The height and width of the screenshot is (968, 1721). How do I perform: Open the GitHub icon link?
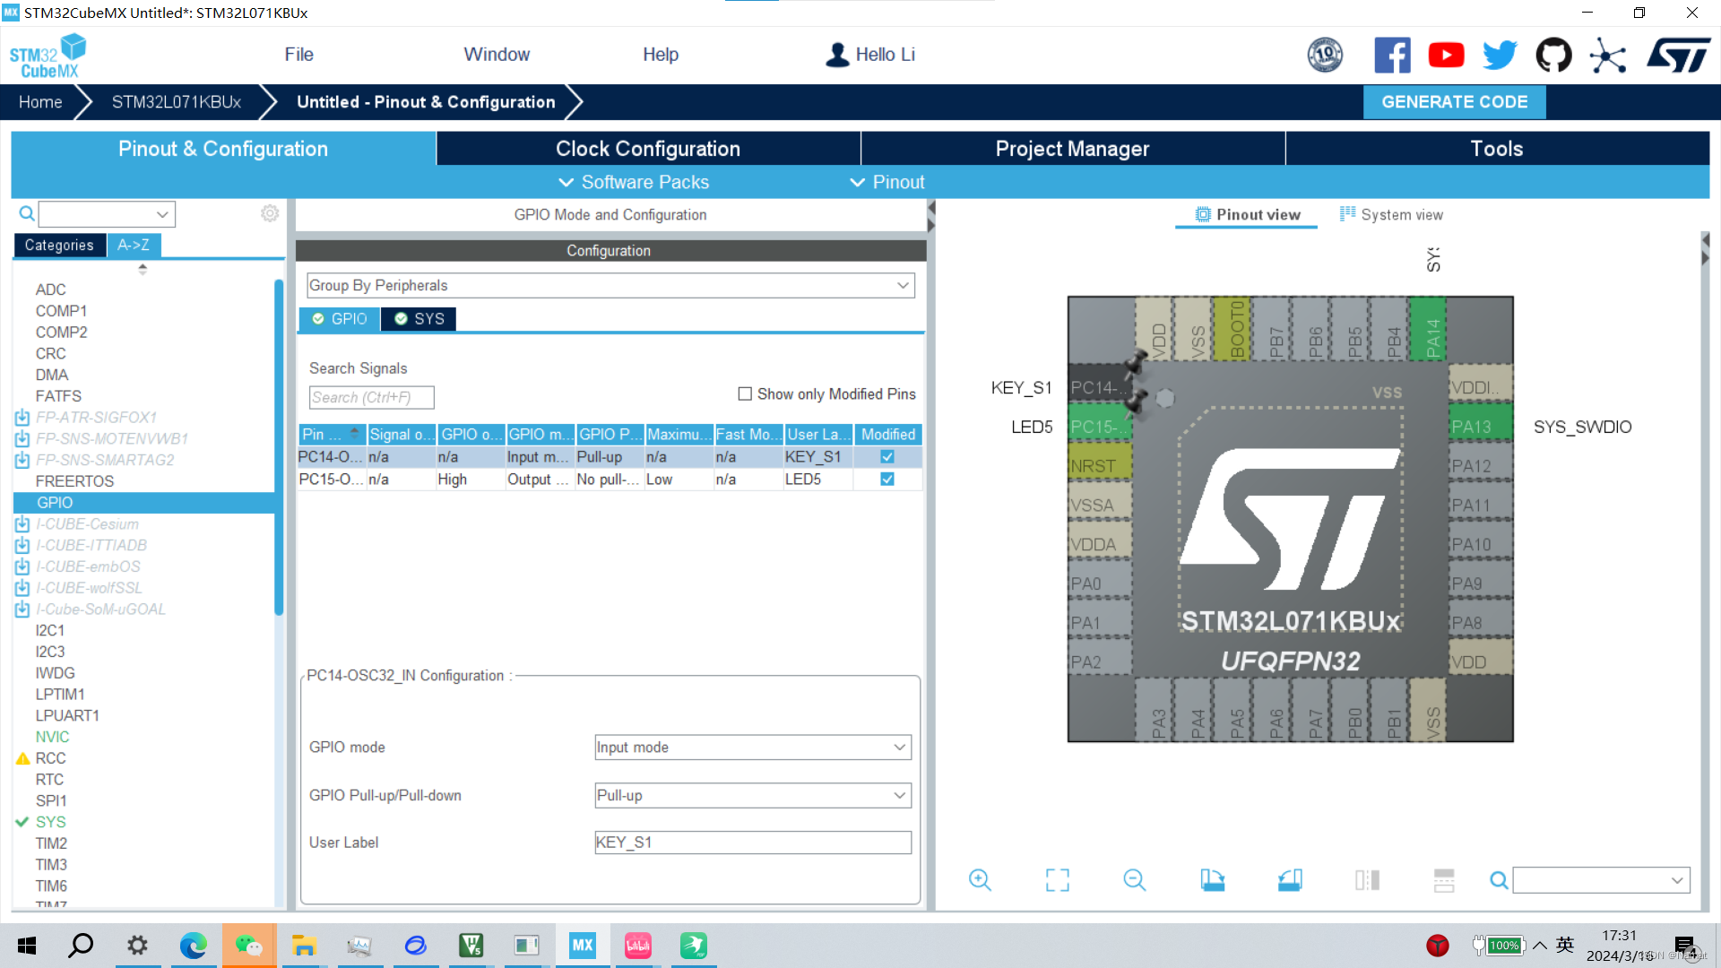(1553, 56)
